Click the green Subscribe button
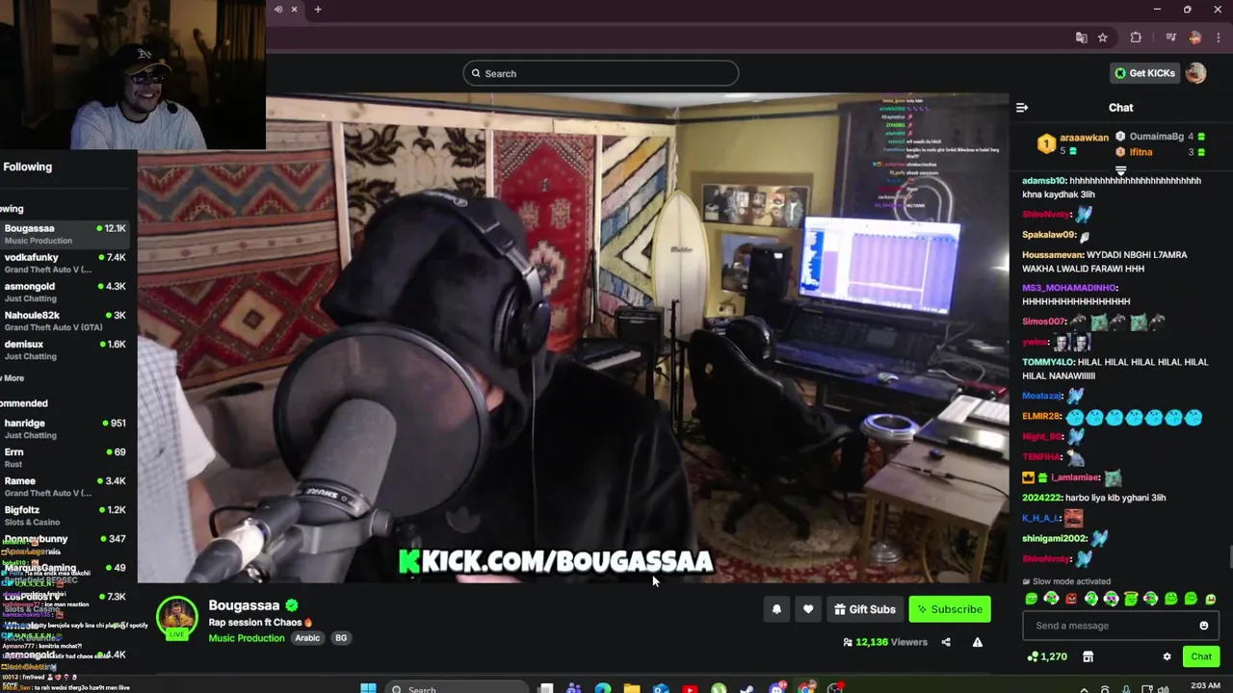Screen dimensions: 1233x693 (950, 609)
